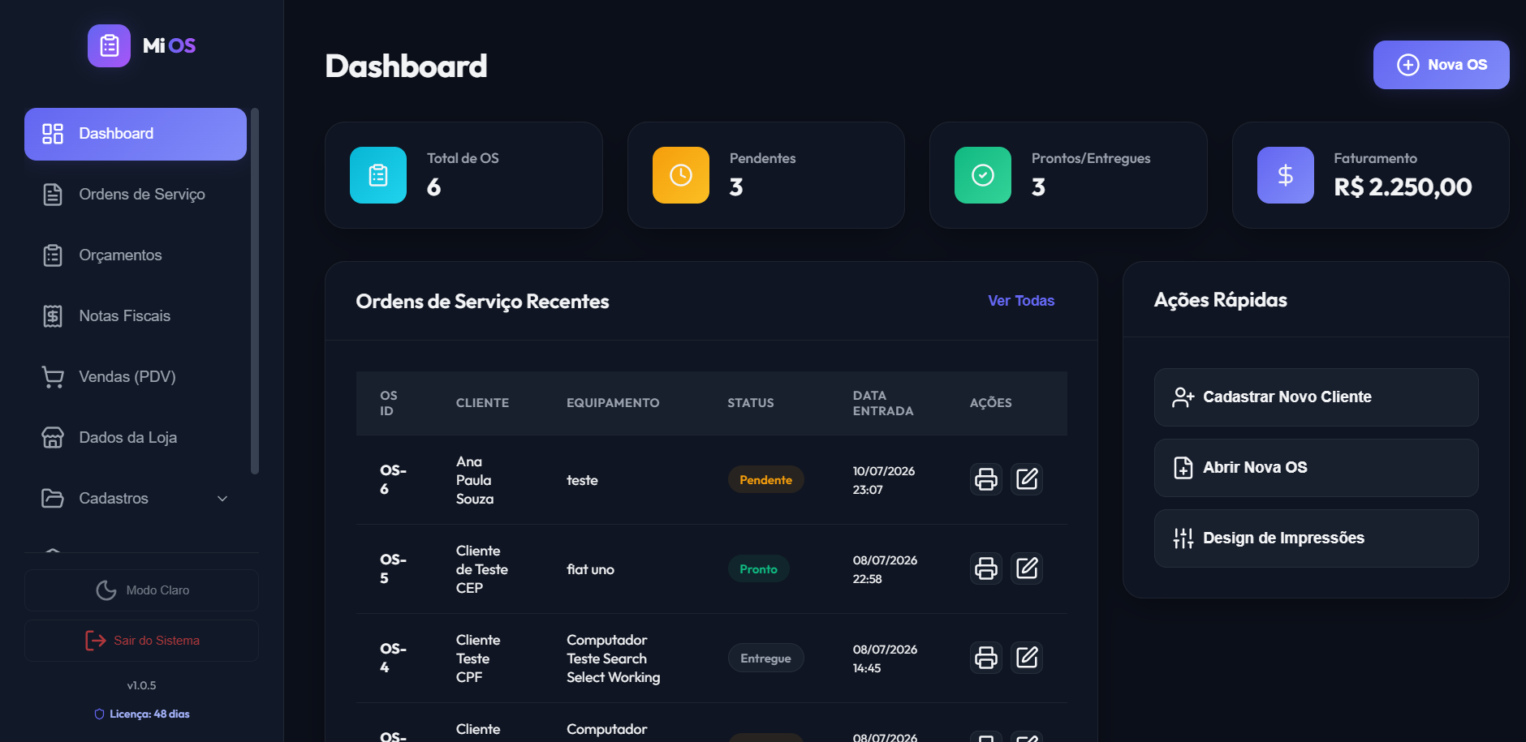This screenshot has width=1526, height=742.
Task: Open Vendas (PDV) in sidebar
Action: 136,377
